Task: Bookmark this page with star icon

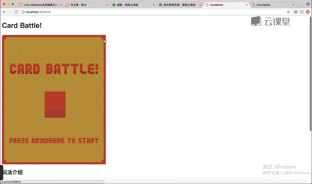Action: tap(288, 12)
